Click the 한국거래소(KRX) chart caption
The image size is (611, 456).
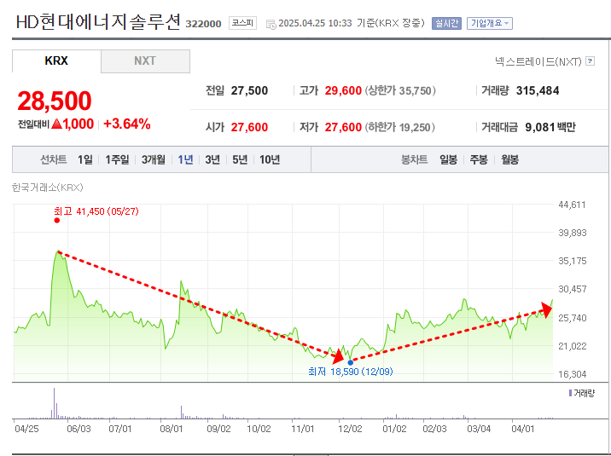point(48,188)
